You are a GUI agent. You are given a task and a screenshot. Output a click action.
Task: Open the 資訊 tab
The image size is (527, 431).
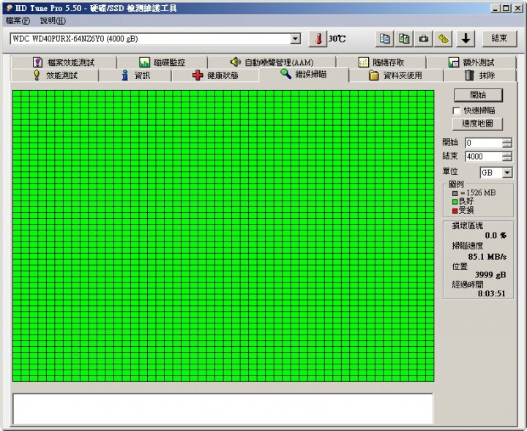pyautogui.click(x=135, y=75)
